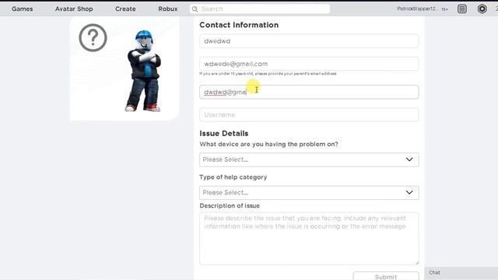Click the search magnifier icon

click(x=195, y=9)
